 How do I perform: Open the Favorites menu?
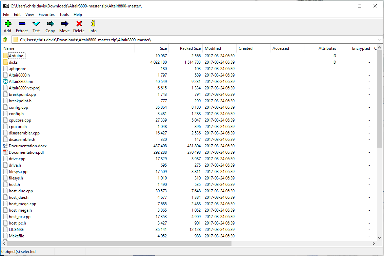[46, 15]
